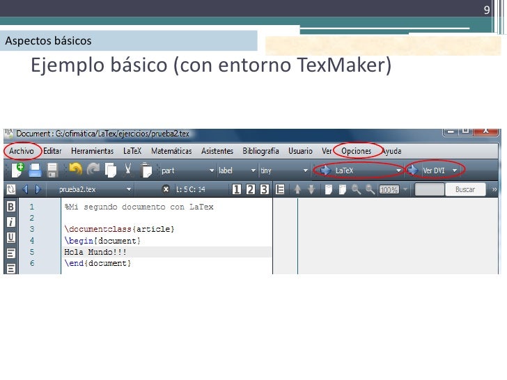This screenshot has width=507, height=380.
Task: Open the Ver DVI viewer dropdown
Action: coord(454,171)
